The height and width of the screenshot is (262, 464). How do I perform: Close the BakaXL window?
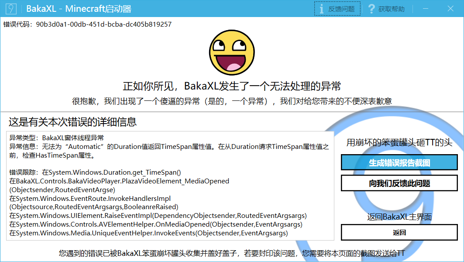coord(450,9)
